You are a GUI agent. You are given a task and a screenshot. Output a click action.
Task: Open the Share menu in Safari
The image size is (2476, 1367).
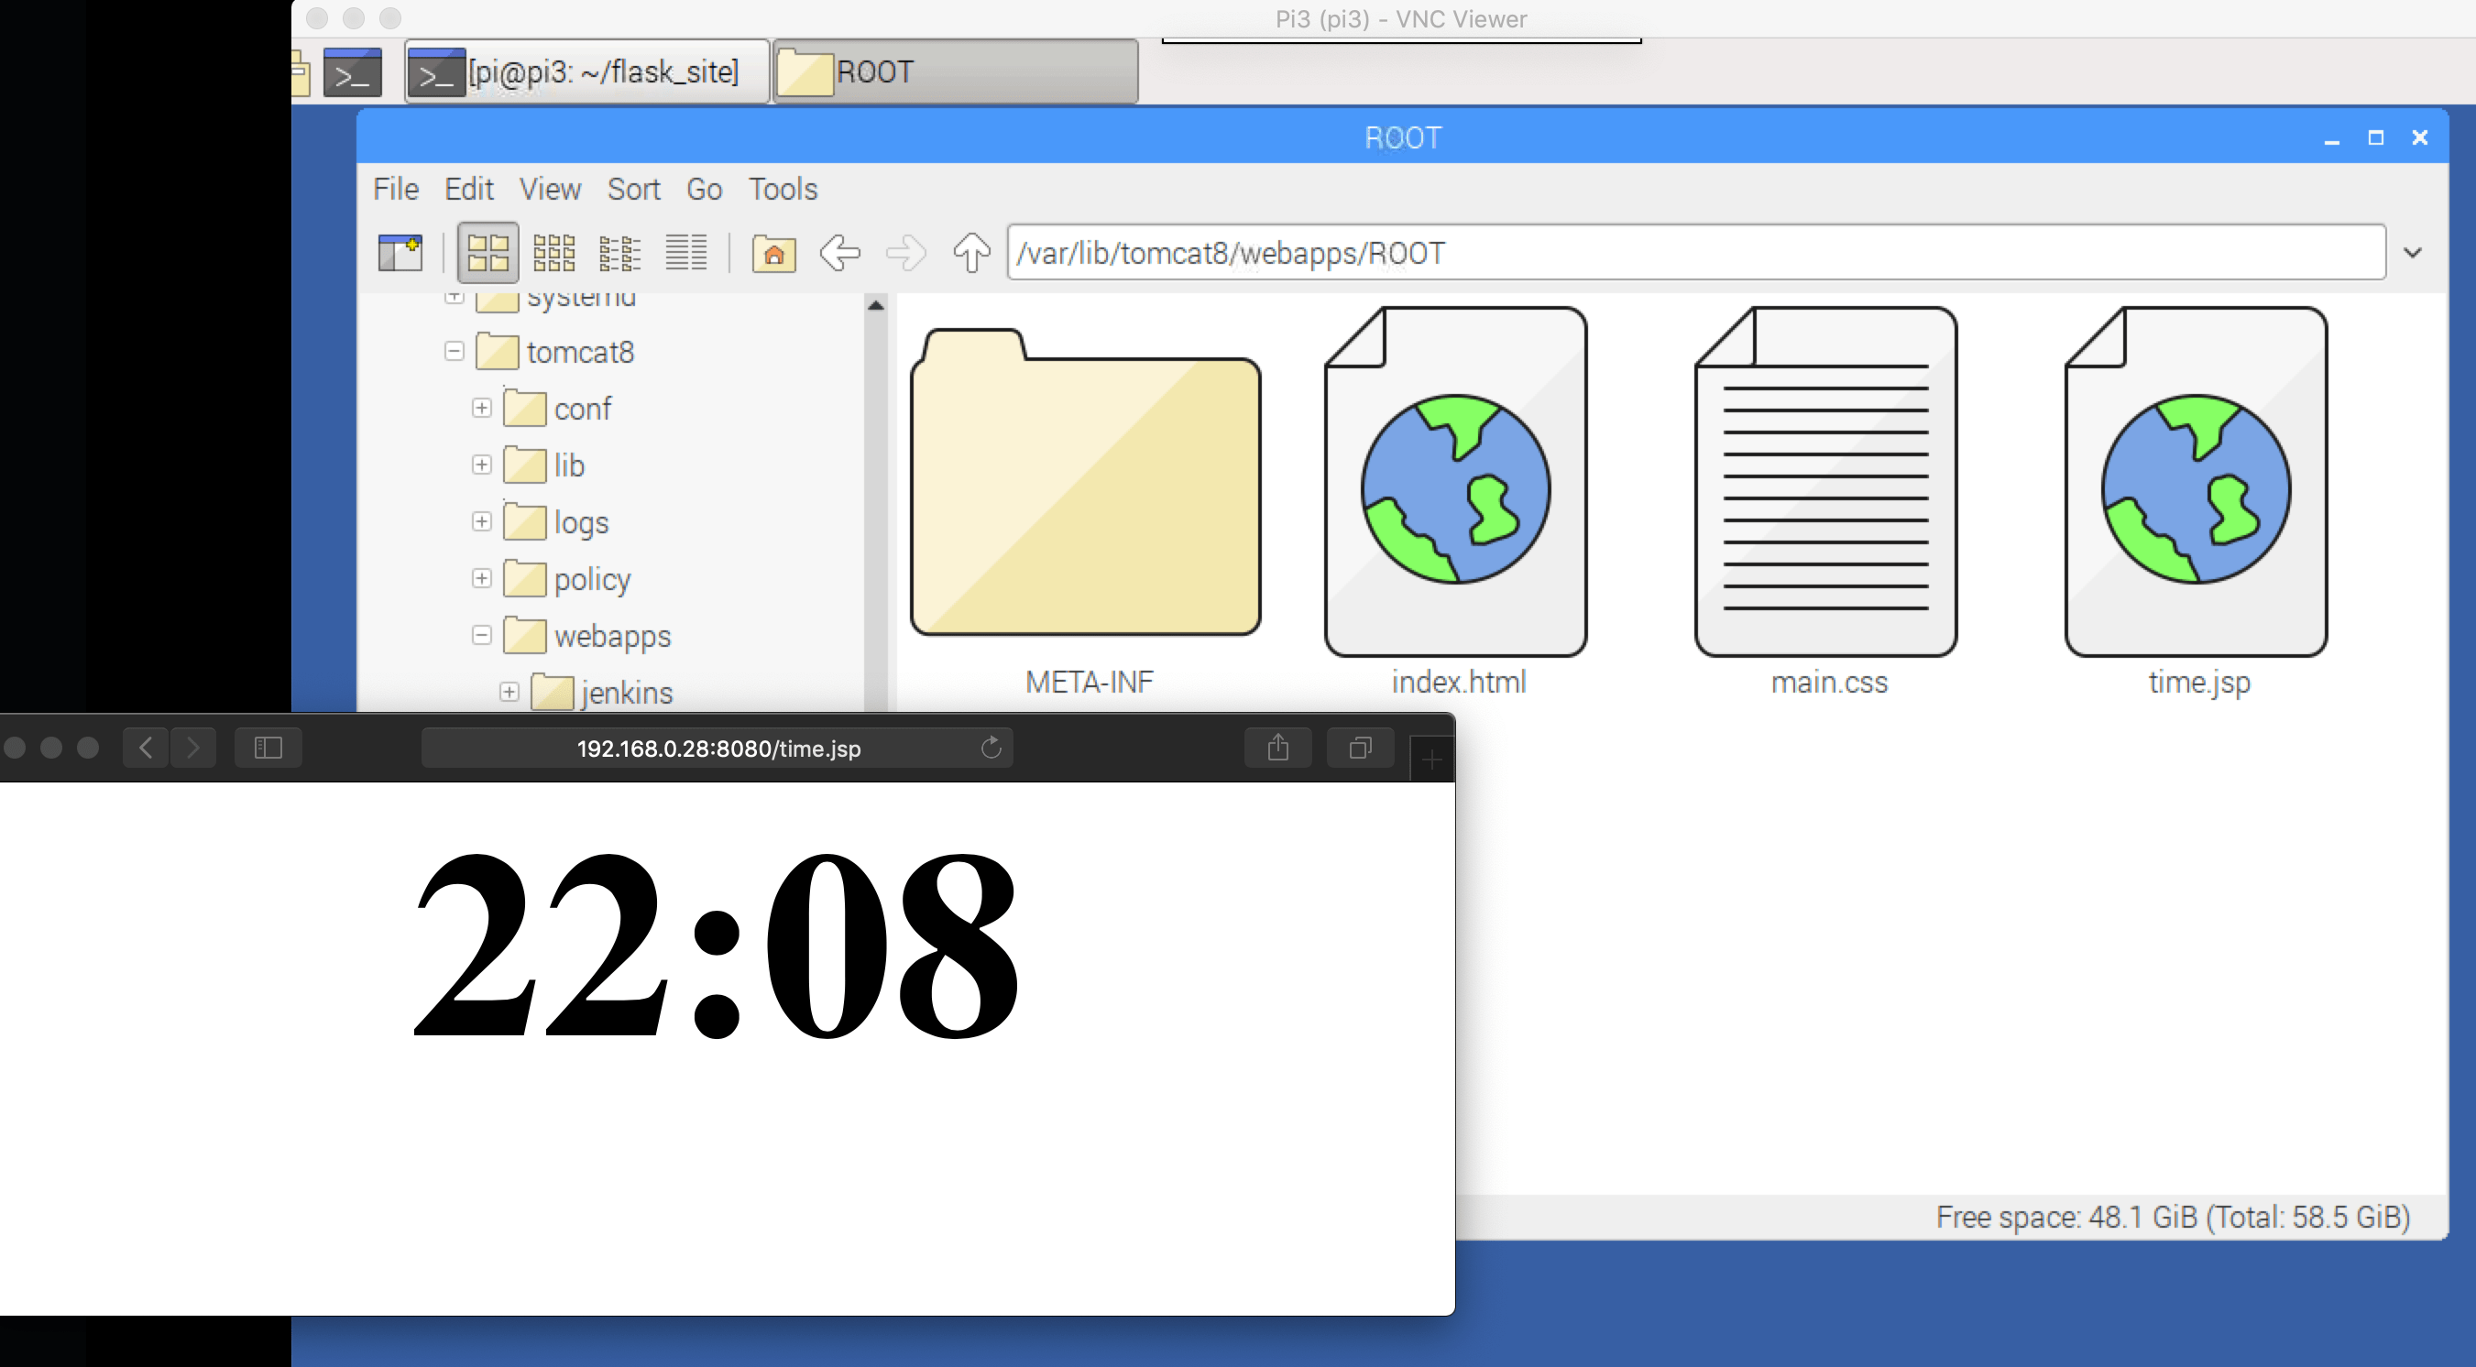(x=1278, y=747)
